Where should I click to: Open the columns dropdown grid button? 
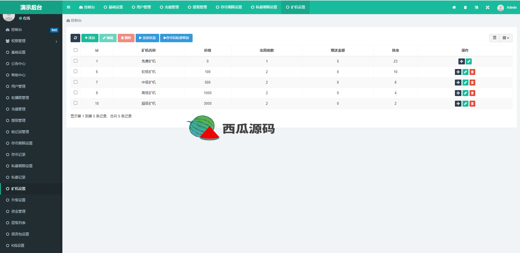[506, 38]
